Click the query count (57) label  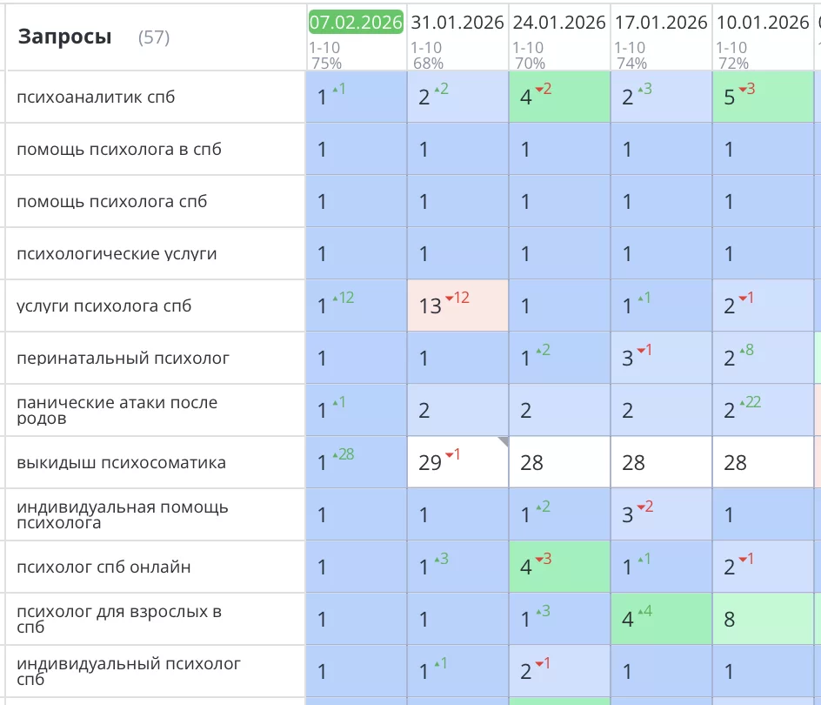[154, 38]
